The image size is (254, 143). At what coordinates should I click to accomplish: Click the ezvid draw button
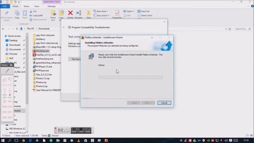click(88, 130)
